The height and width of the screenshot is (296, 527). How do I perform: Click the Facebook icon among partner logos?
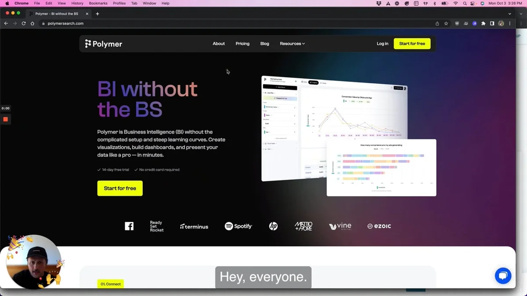point(129,226)
